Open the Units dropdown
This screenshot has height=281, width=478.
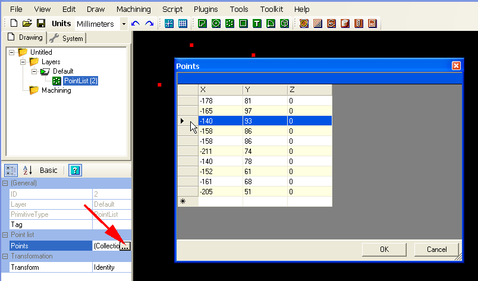(124, 24)
